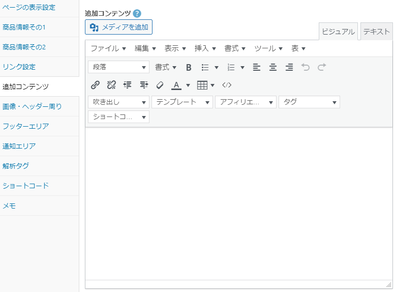Remove link with the unlink icon
The width and height of the screenshot is (395, 292).
tap(111, 85)
